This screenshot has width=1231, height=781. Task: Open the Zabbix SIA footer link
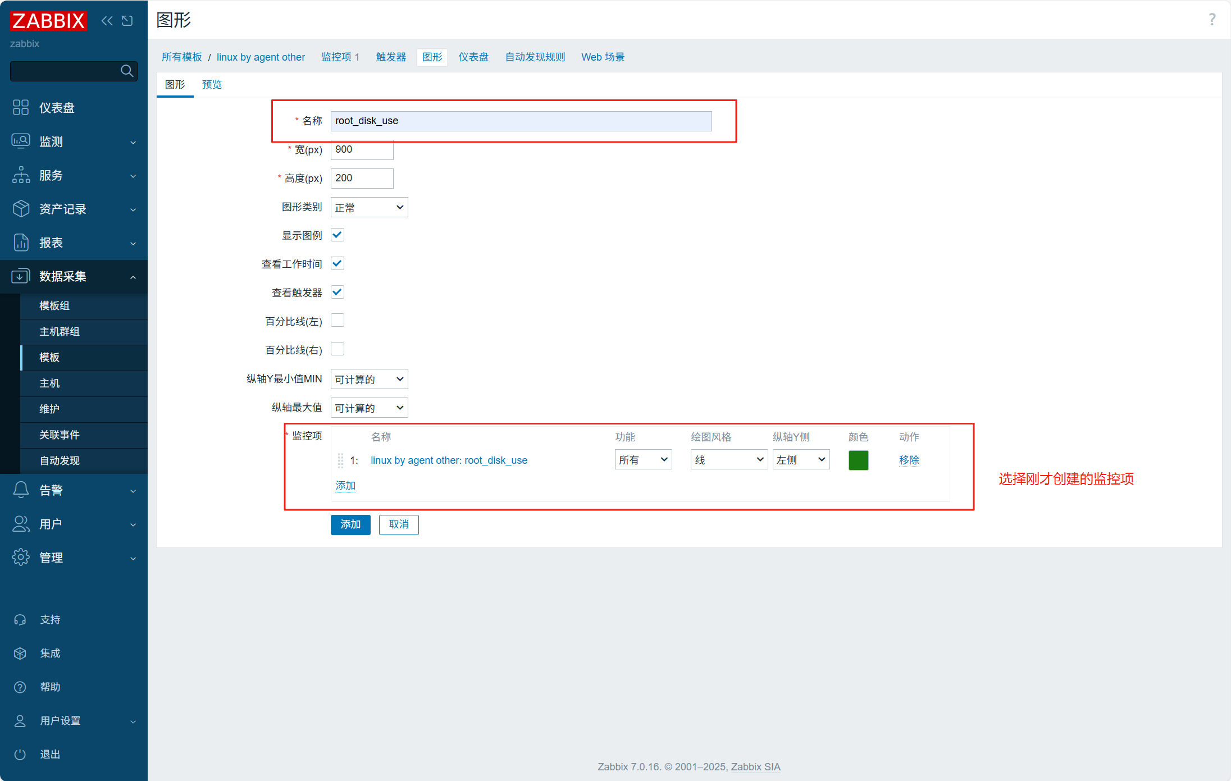click(755, 766)
